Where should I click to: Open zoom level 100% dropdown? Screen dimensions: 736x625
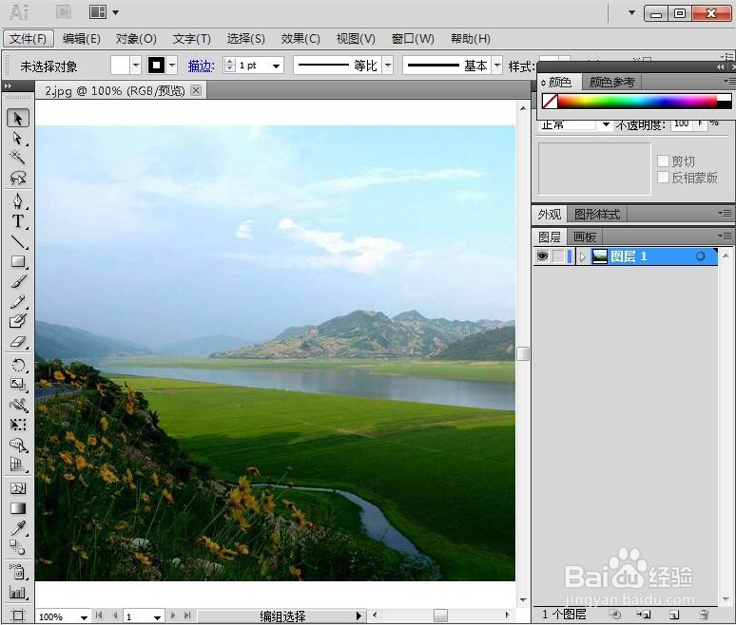[84, 617]
